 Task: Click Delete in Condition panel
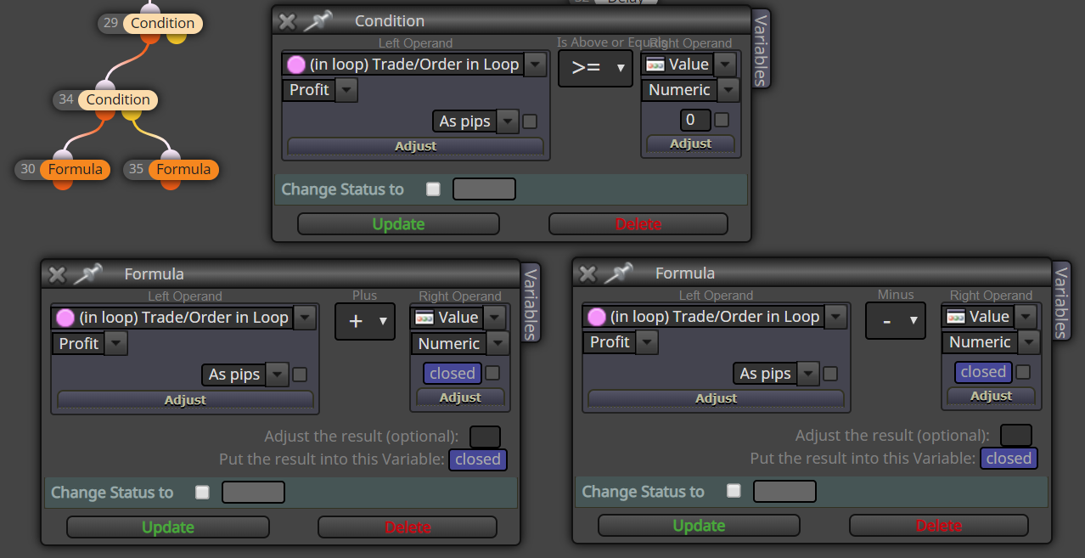click(638, 224)
